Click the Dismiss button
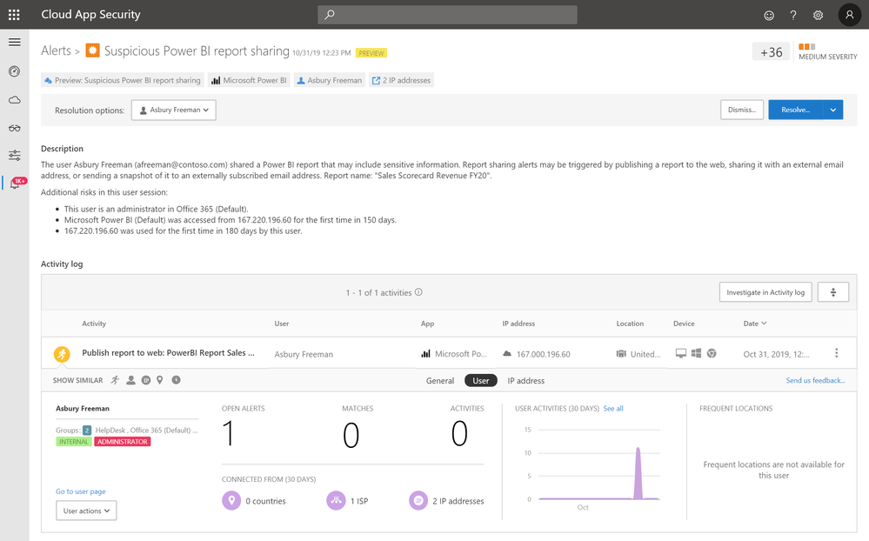The image size is (869, 541). (742, 110)
